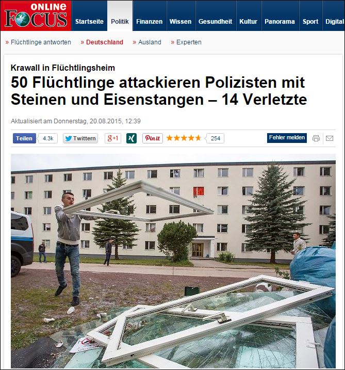Click the Focus Online logo
The width and height of the screenshot is (345, 370).
[36, 15]
